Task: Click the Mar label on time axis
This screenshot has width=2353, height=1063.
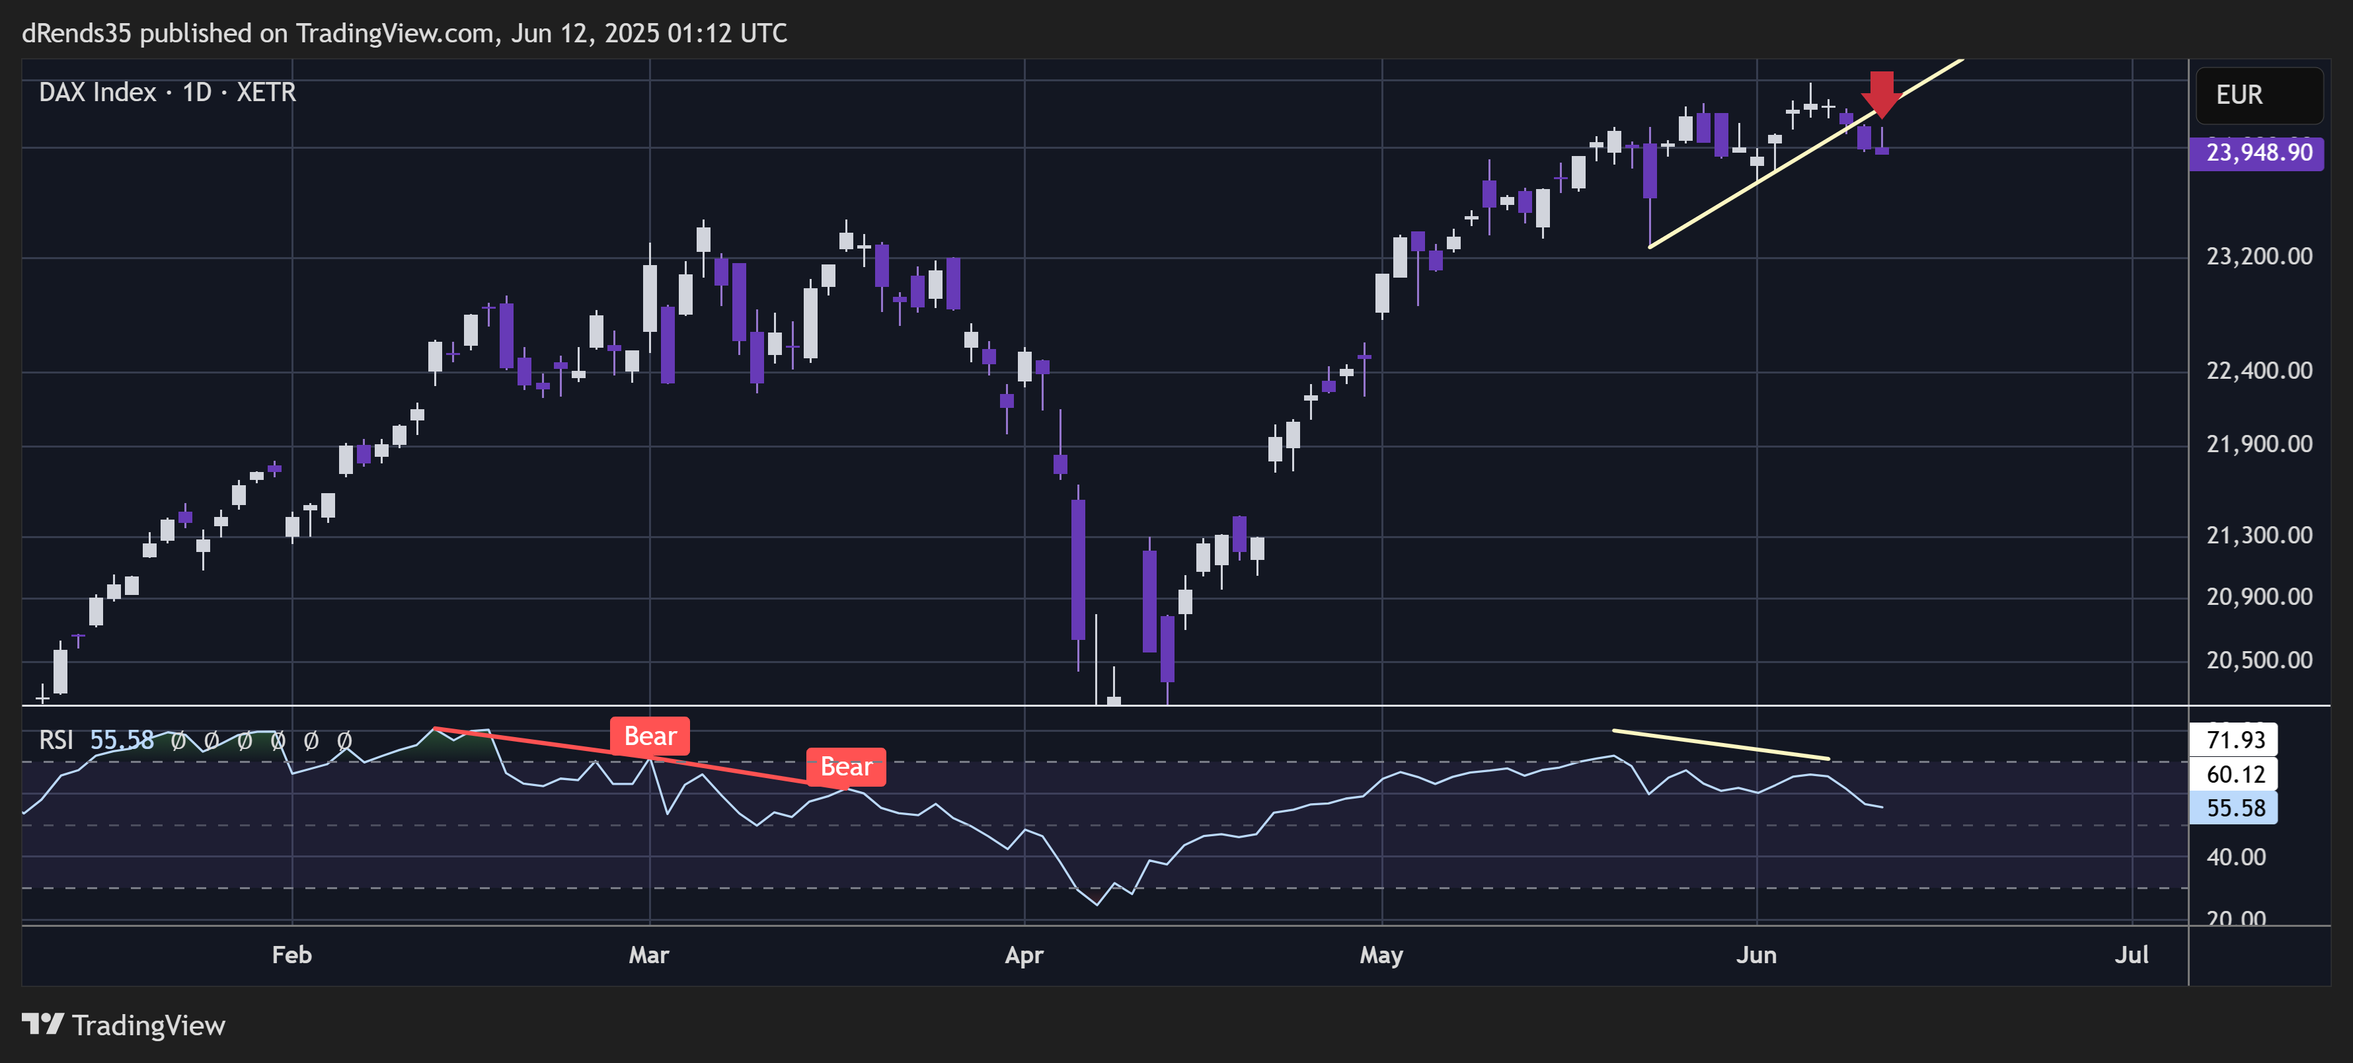Action: click(648, 955)
